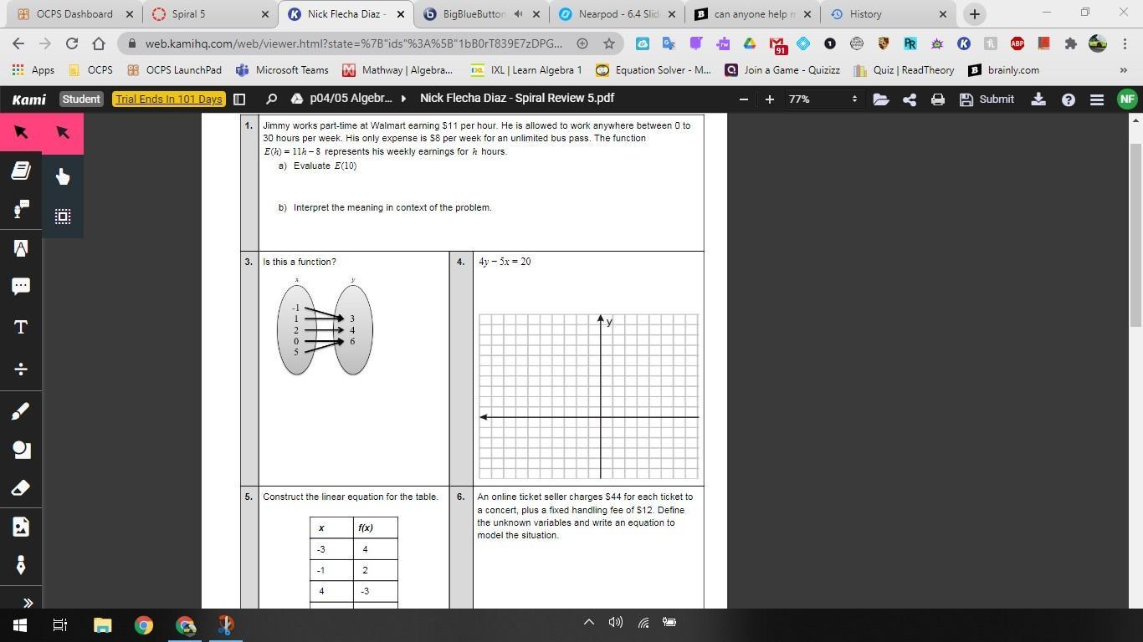The image size is (1143, 642).
Task: Open the Mathway | Algebra bookmark
Action: pos(397,70)
